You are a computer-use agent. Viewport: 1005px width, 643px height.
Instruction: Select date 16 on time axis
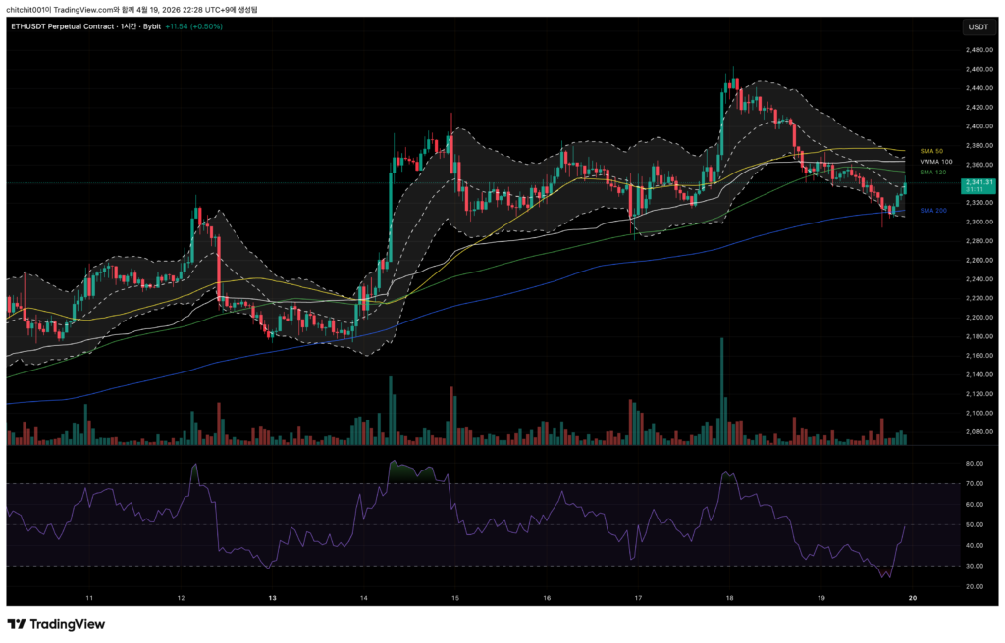click(547, 597)
